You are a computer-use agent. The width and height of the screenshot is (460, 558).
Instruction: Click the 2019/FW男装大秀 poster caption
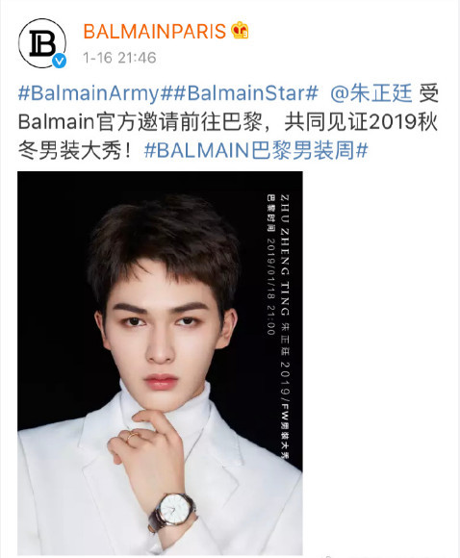[285, 410]
